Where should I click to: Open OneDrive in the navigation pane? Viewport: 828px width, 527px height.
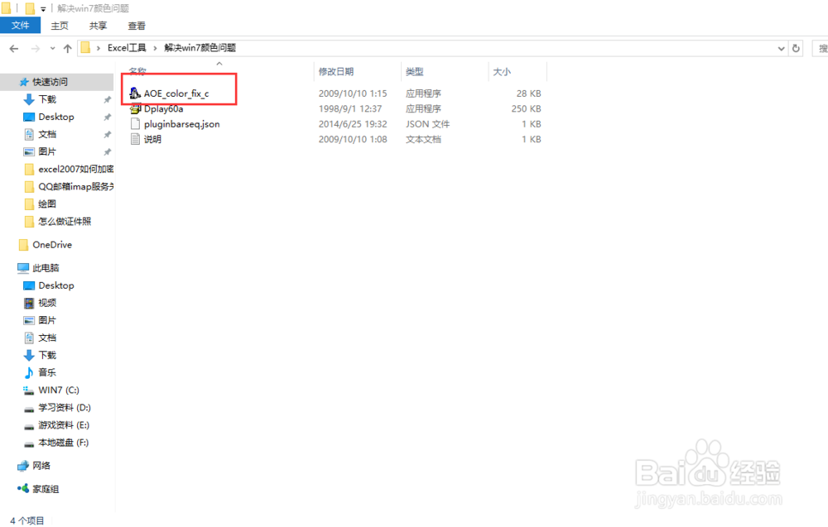[51, 245]
